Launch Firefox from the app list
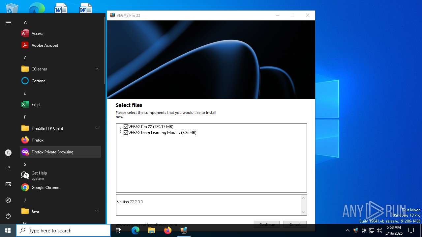This screenshot has width=422, height=237. [60, 140]
